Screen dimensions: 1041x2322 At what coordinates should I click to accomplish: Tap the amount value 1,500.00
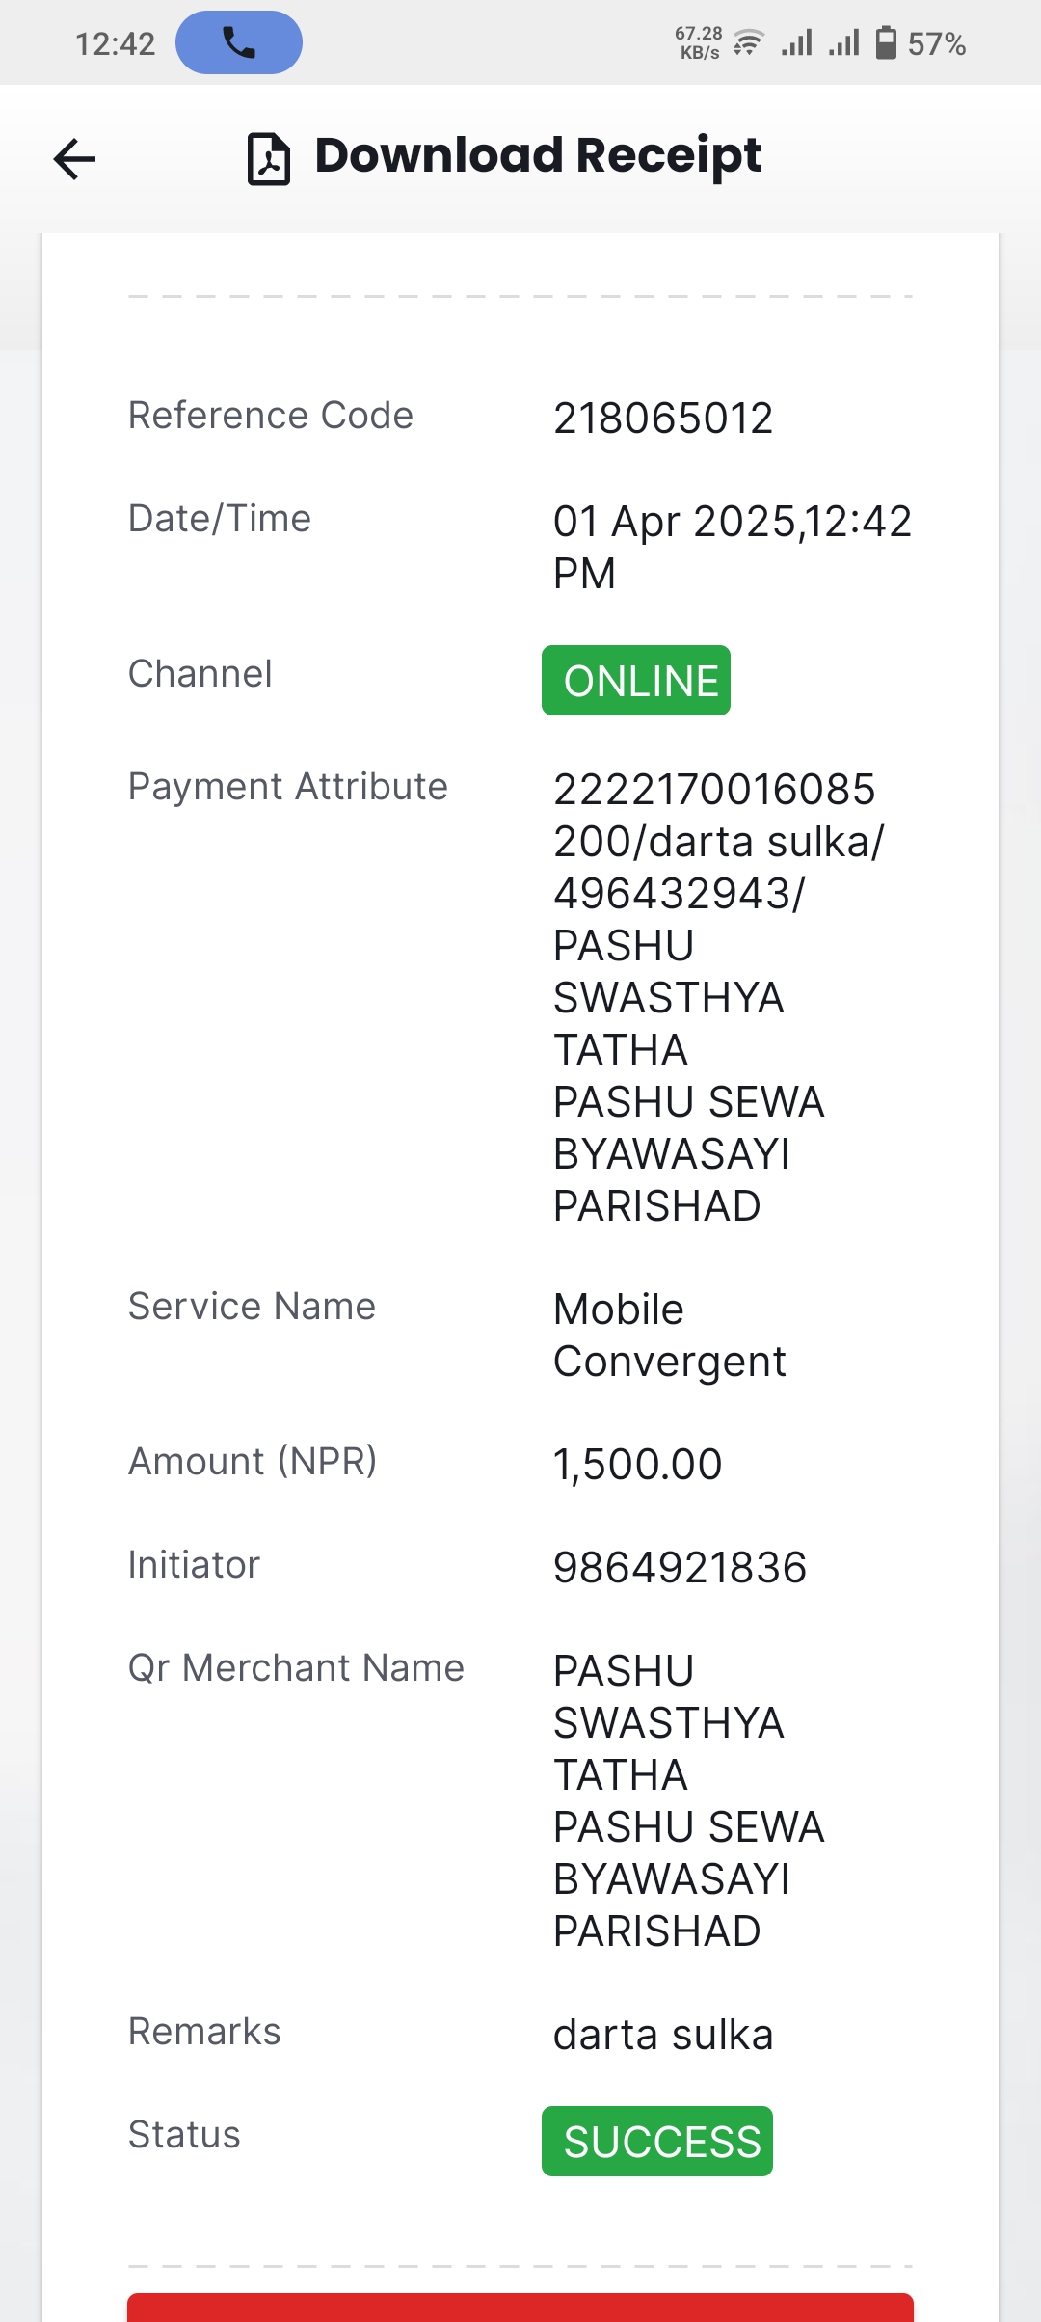click(637, 1465)
